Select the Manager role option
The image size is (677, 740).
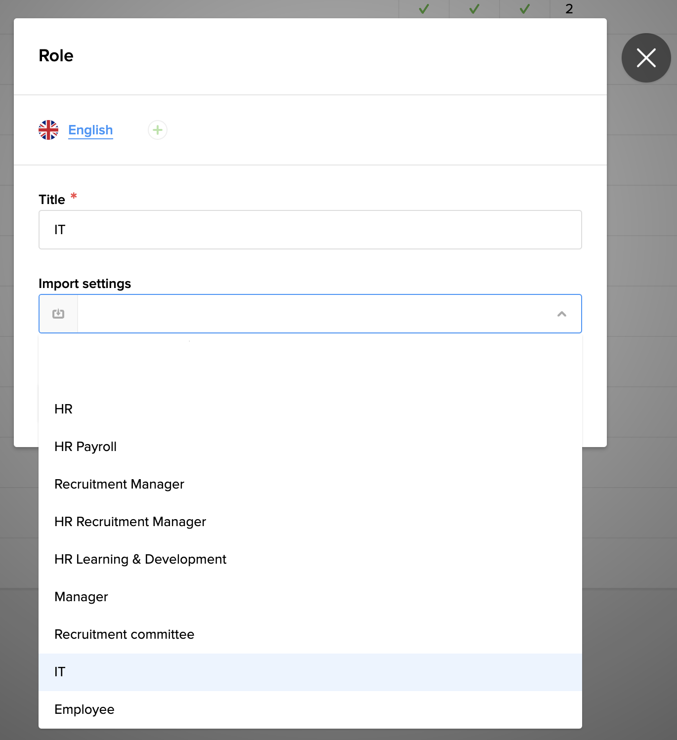81,597
